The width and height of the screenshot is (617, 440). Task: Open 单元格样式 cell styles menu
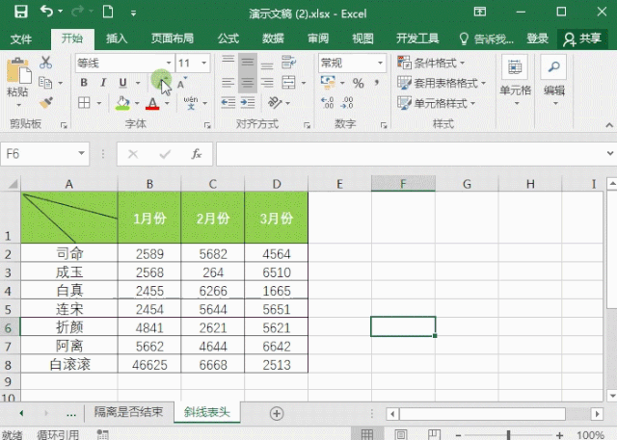click(x=437, y=103)
